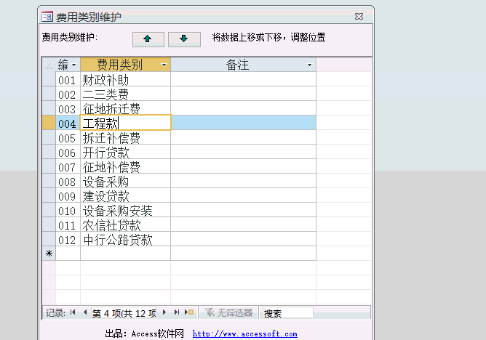Click the select-all corner of datasheet
Screen dimensions: 486x340
click(49, 65)
